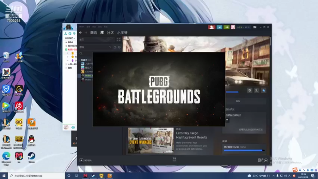Go back with the Steam back arrow

click(81, 33)
